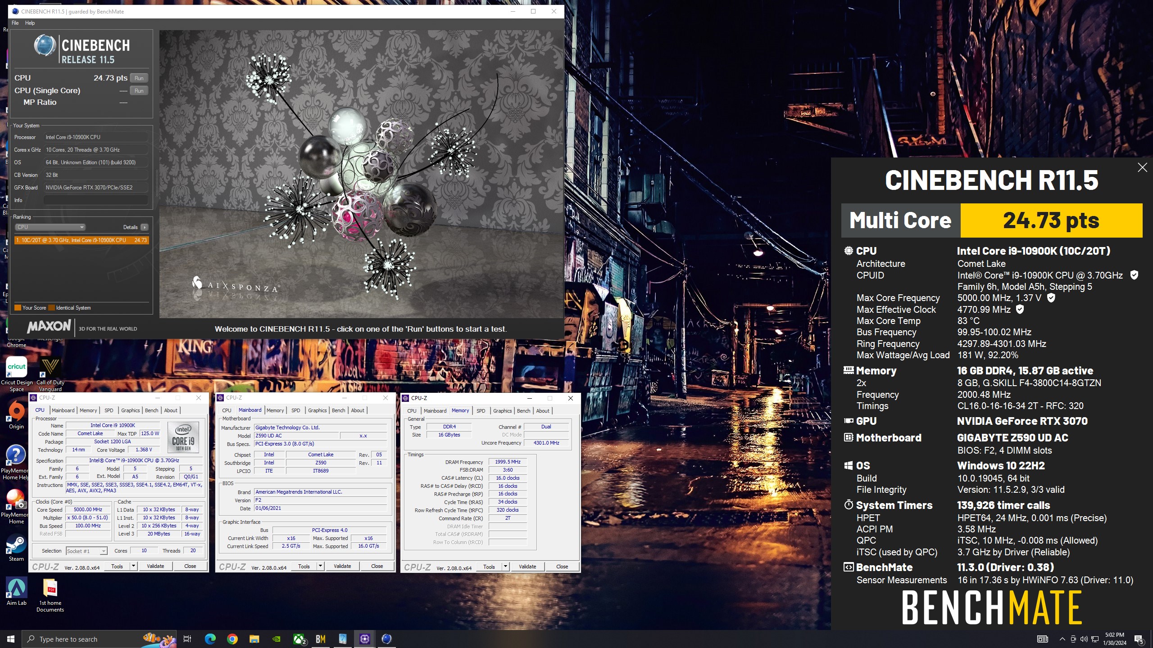
Task: Launch Aim Lab desktop shortcut
Action: click(x=16, y=591)
